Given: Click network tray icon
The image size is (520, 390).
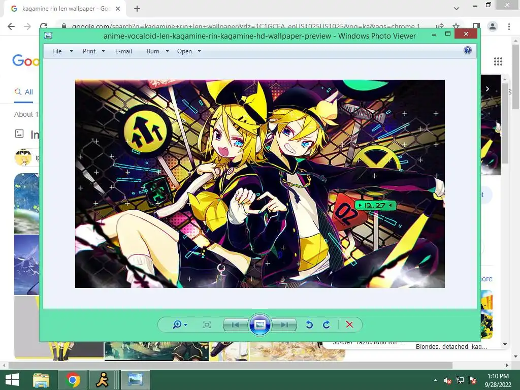Looking at the screenshot, I should click(460, 380).
